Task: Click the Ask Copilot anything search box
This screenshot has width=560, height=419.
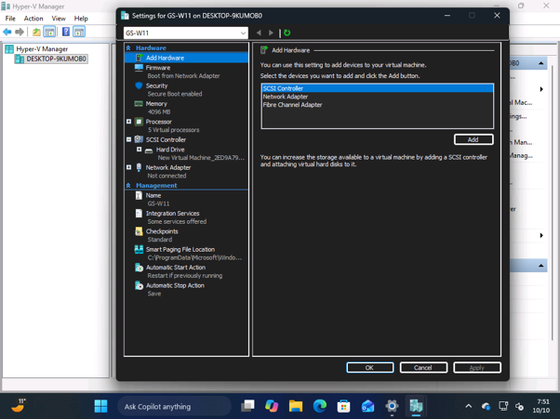Action: [174, 406]
